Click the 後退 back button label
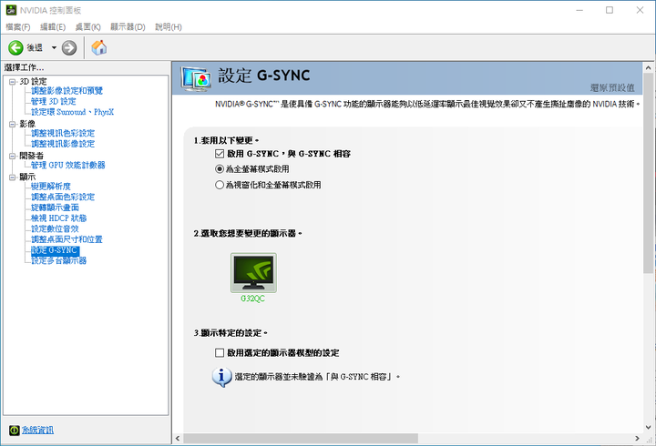This screenshot has height=446, width=656. 35,47
